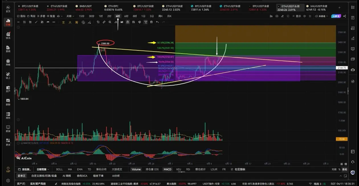Click the VIP diamond icon

(8, 169)
